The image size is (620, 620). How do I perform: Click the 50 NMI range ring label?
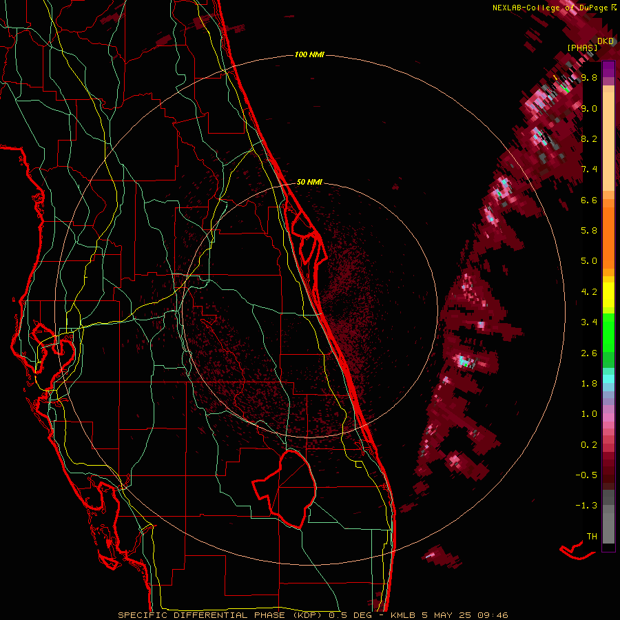(309, 182)
